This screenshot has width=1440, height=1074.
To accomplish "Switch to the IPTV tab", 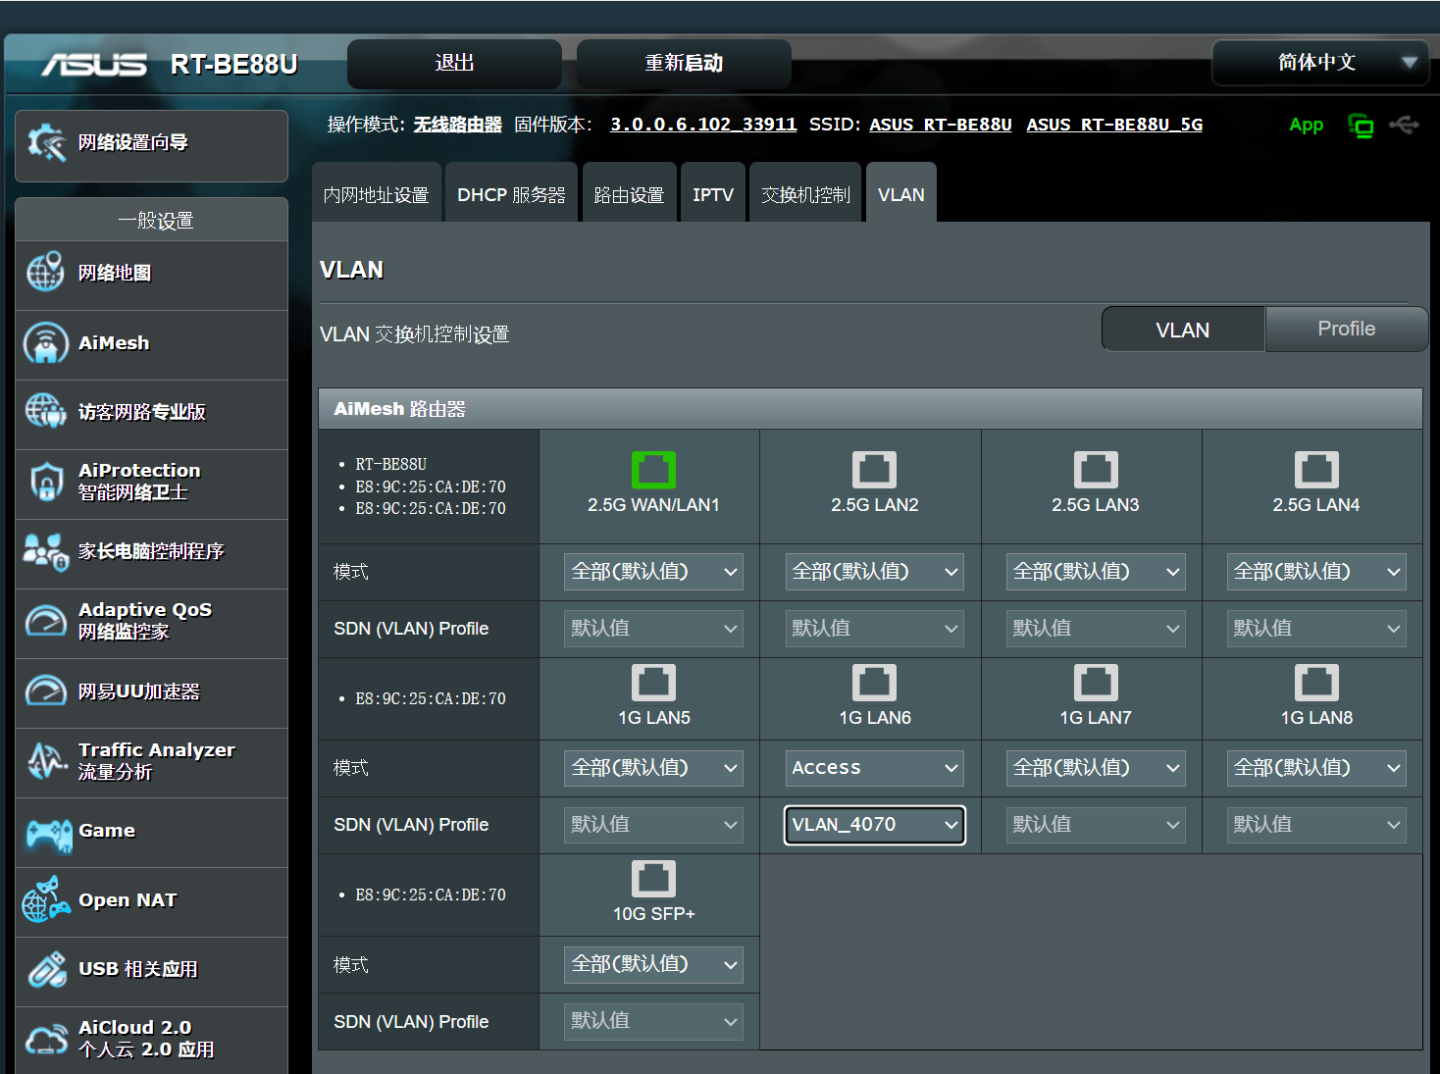I will 713,194.
